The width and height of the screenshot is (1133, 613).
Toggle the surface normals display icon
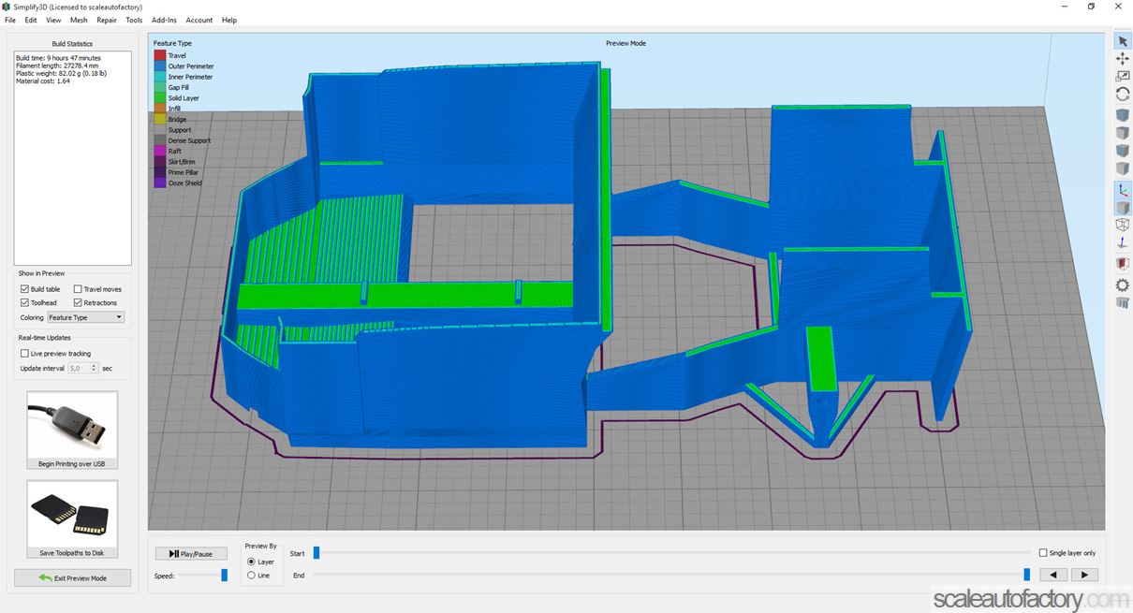[x=1122, y=242]
